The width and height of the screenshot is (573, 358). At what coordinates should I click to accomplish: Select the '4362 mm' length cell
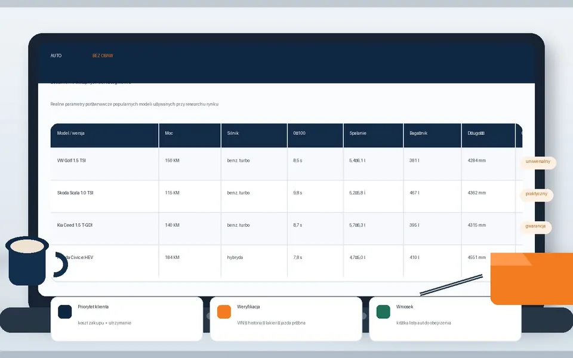488,196
